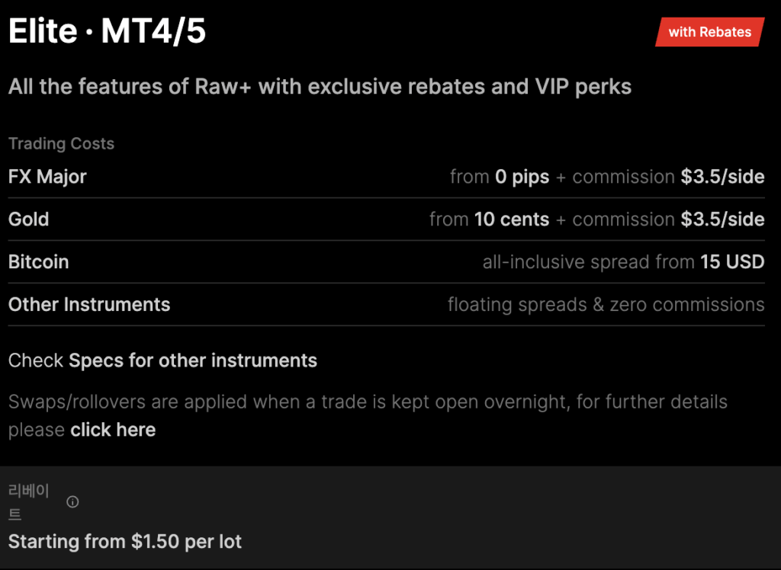Click the Bitcoin row label
Viewport: 781px width, 570px height.
[38, 262]
